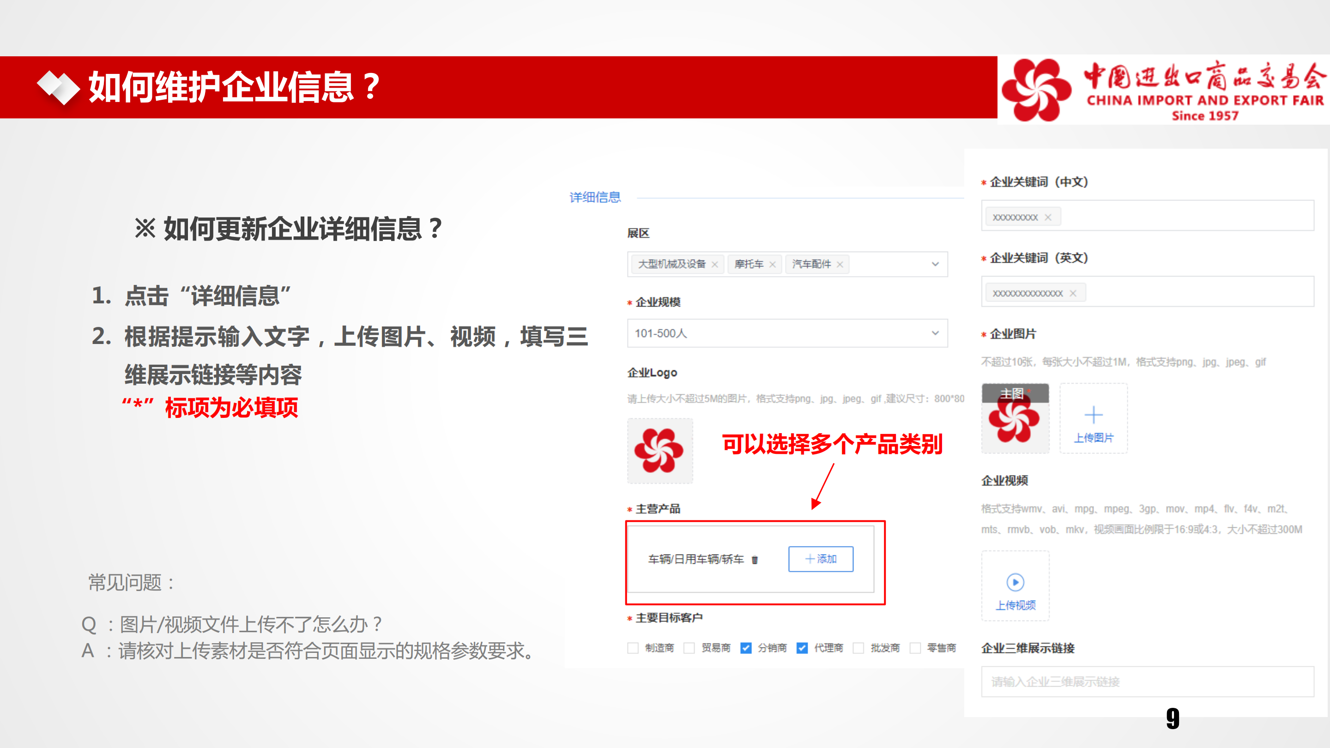Remove the Chinese keyword xxxxxxxxxx tag
The height and width of the screenshot is (748, 1330).
pyautogui.click(x=1048, y=217)
